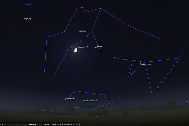The height and width of the screenshot is (126, 189).
Task: Click the Piscis Austrinus constellation label
Action: (x=90, y=101)
